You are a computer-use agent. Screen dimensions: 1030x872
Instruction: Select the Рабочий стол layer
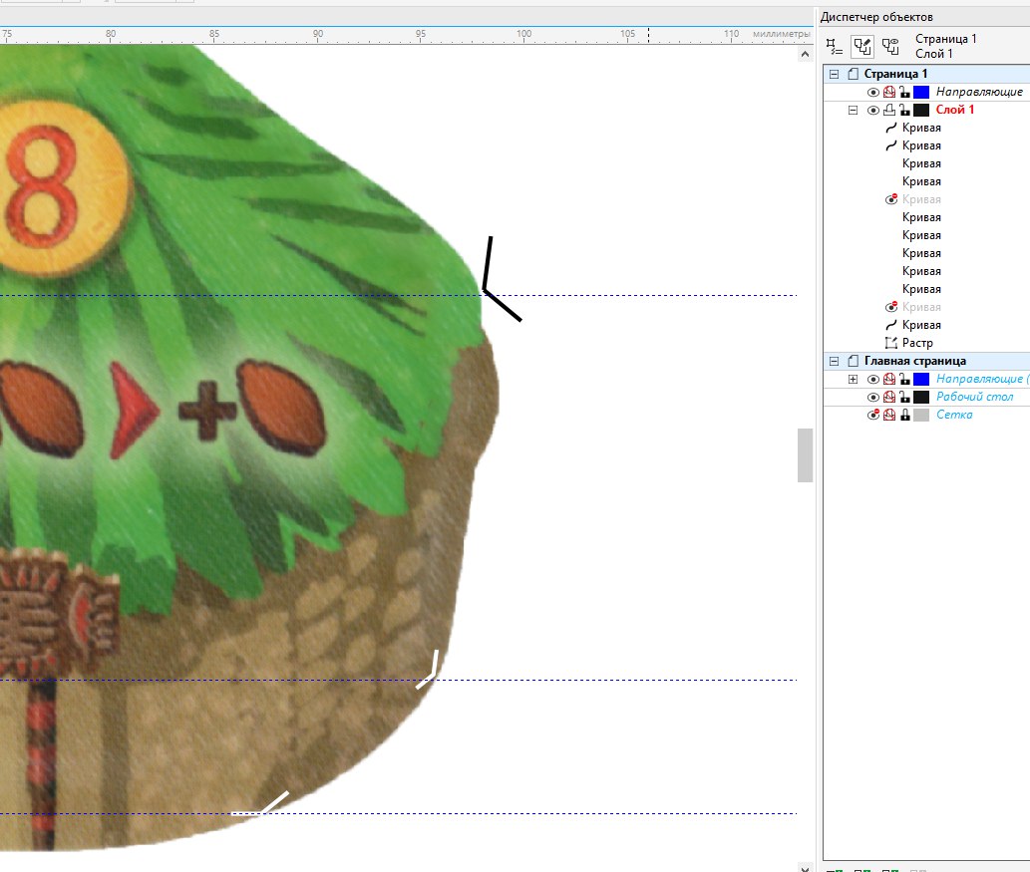(x=974, y=397)
